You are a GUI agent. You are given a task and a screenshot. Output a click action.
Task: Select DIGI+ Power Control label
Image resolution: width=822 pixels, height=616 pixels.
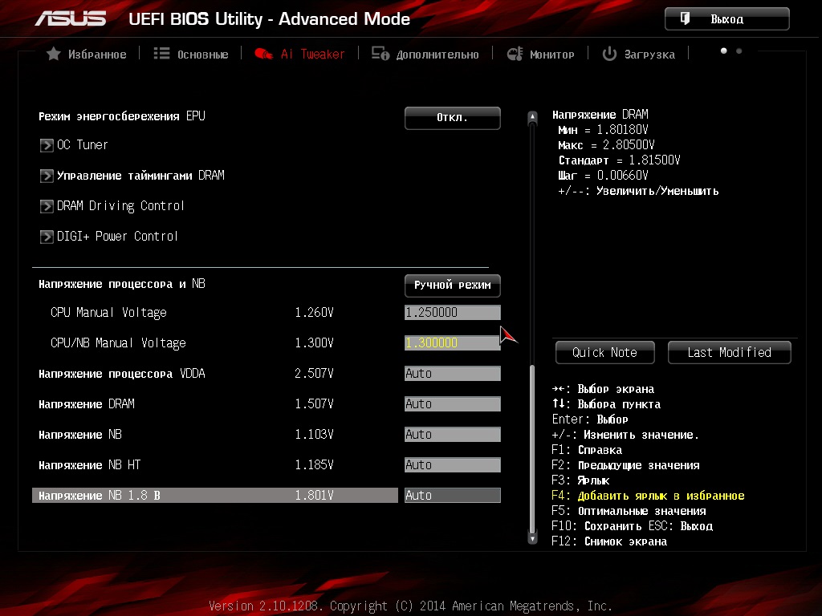pos(117,237)
